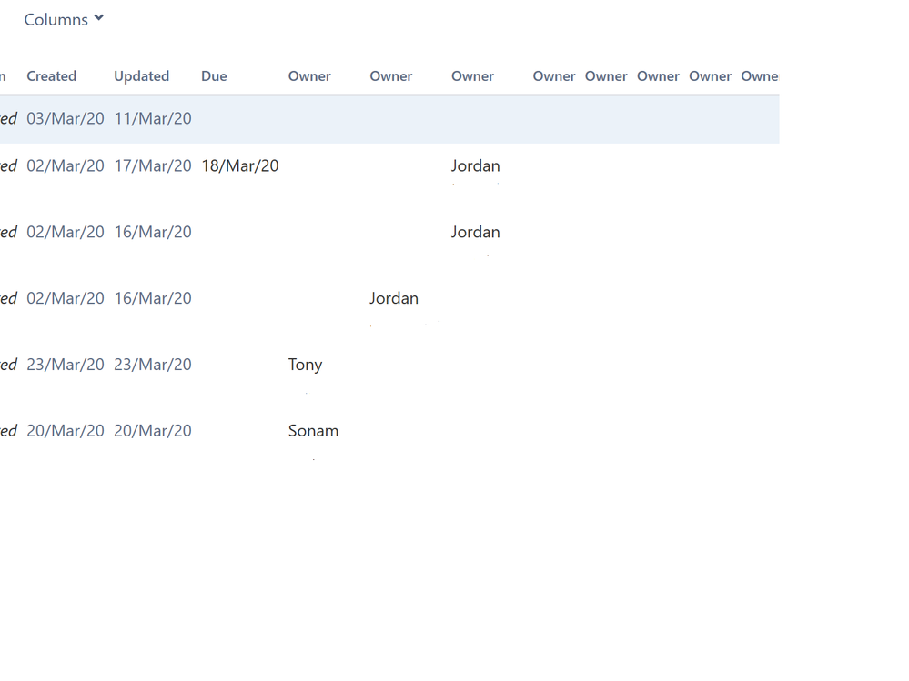Click the Updated date 11/Mar/20
Screen dimensions: 909x681
pos(152,118)
